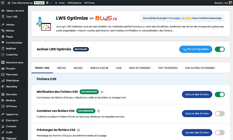This screenshot has width=233, height=140.
Task: Click info icon beside Minification des Fichiers CSS
Action: (x=102, y=92)
